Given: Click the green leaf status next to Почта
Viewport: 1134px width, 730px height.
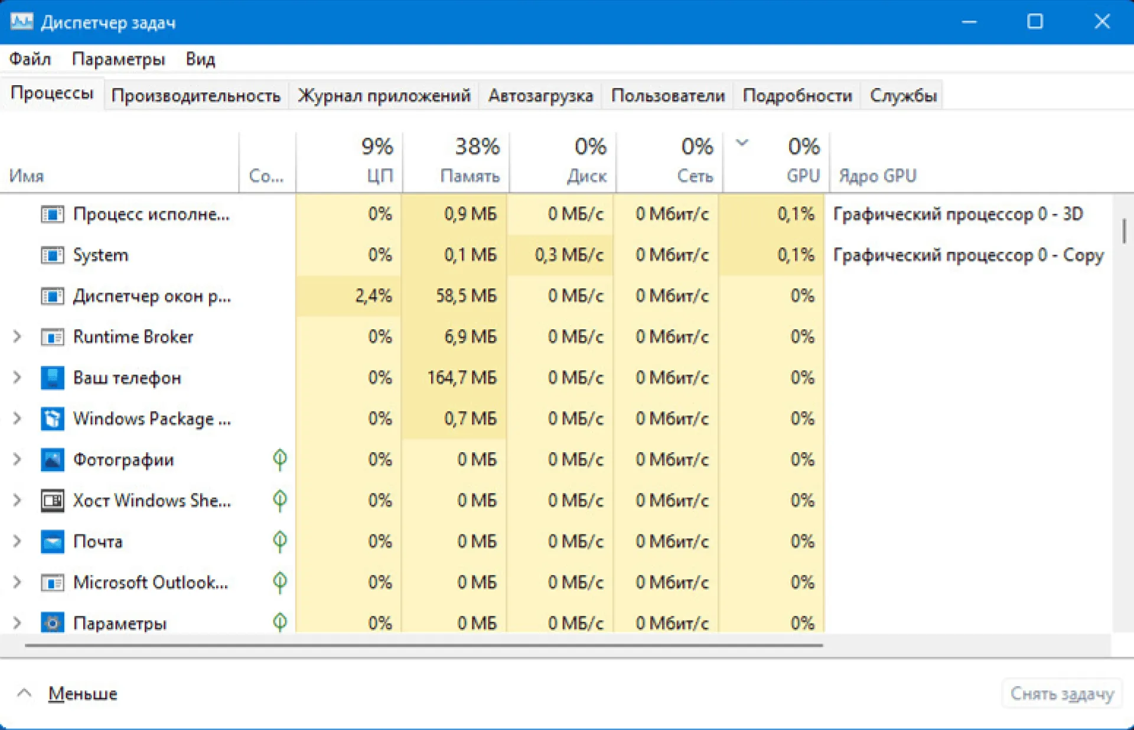Looking at the screenshot, I should [280, 541].
